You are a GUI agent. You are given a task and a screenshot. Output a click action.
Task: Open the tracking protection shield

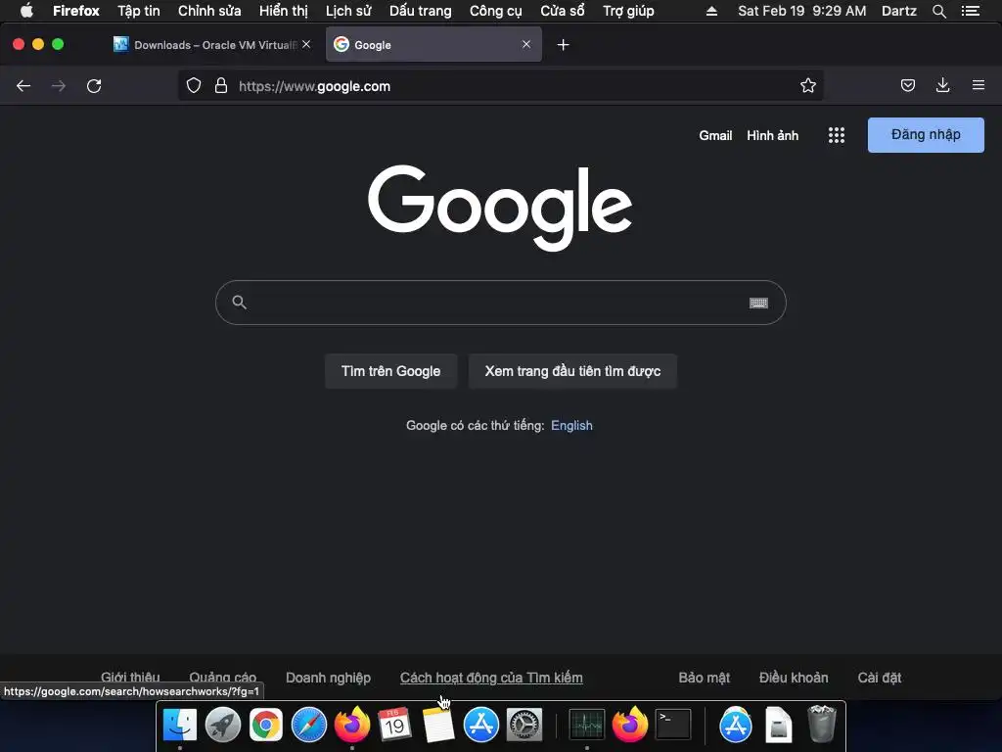[x=194, y=86]
